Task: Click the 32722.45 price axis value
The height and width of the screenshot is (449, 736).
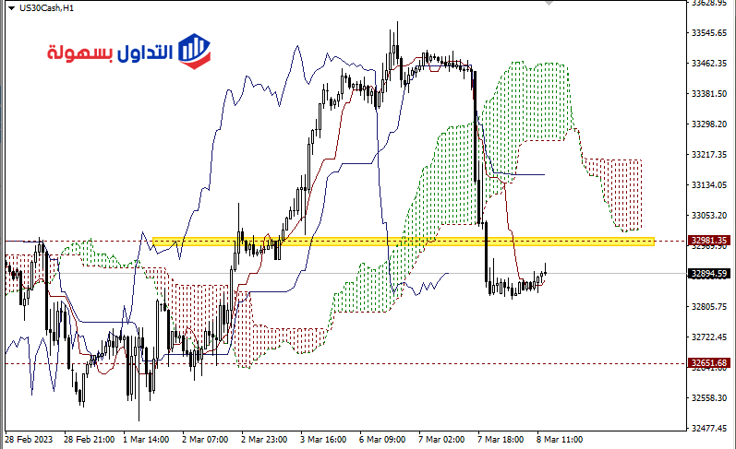Action: click(x=709, y=337)
